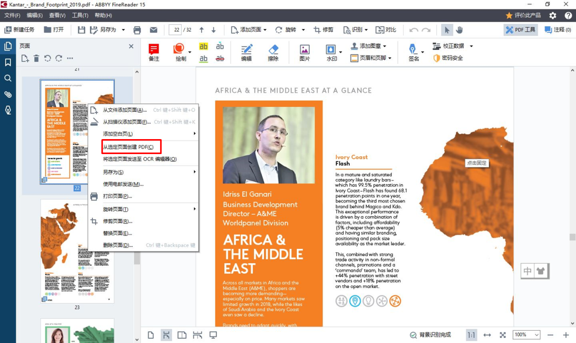Toggle the PDF 工具 toolbar
The height and width of the screenshot is (343, 576).
point(521,30)
